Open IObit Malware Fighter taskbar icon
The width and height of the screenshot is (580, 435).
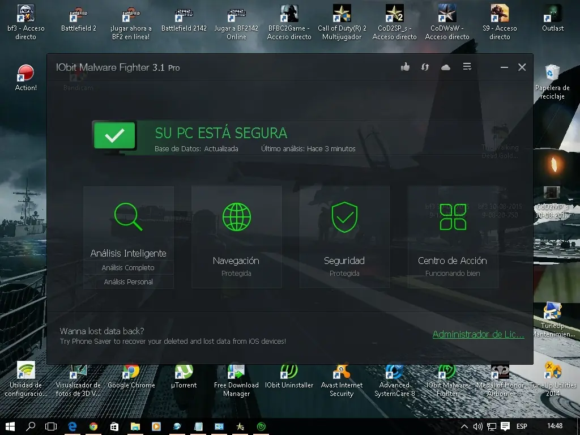coord(261,427)
